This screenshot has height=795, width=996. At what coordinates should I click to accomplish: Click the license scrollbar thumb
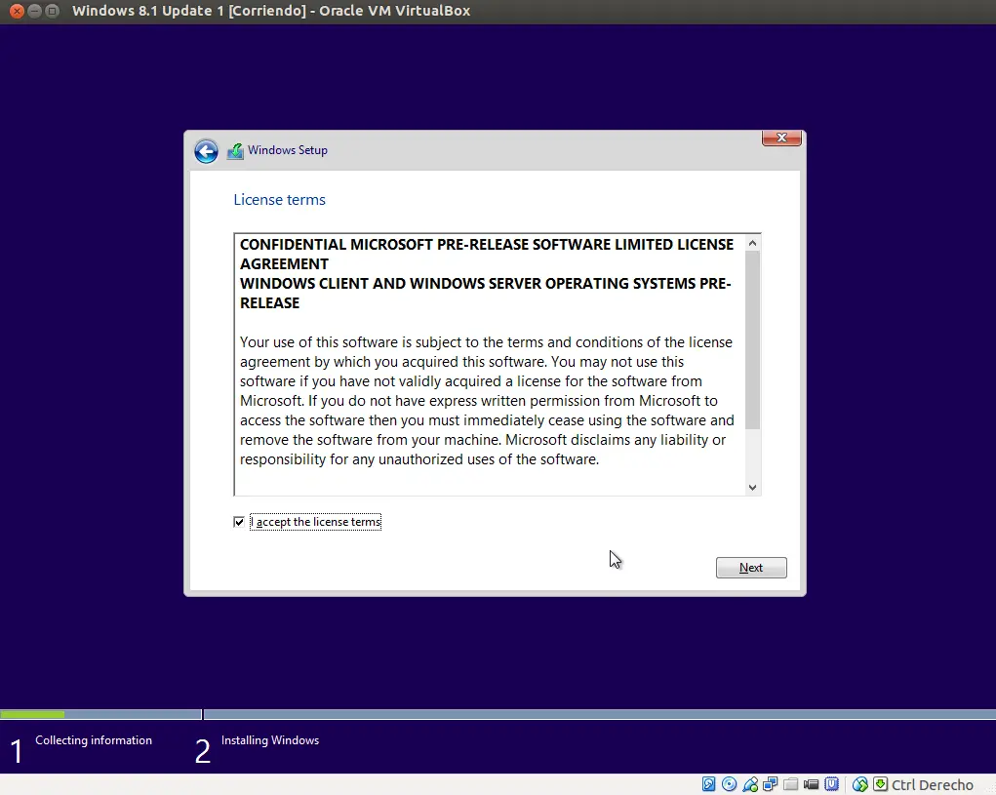coord(752,339)
